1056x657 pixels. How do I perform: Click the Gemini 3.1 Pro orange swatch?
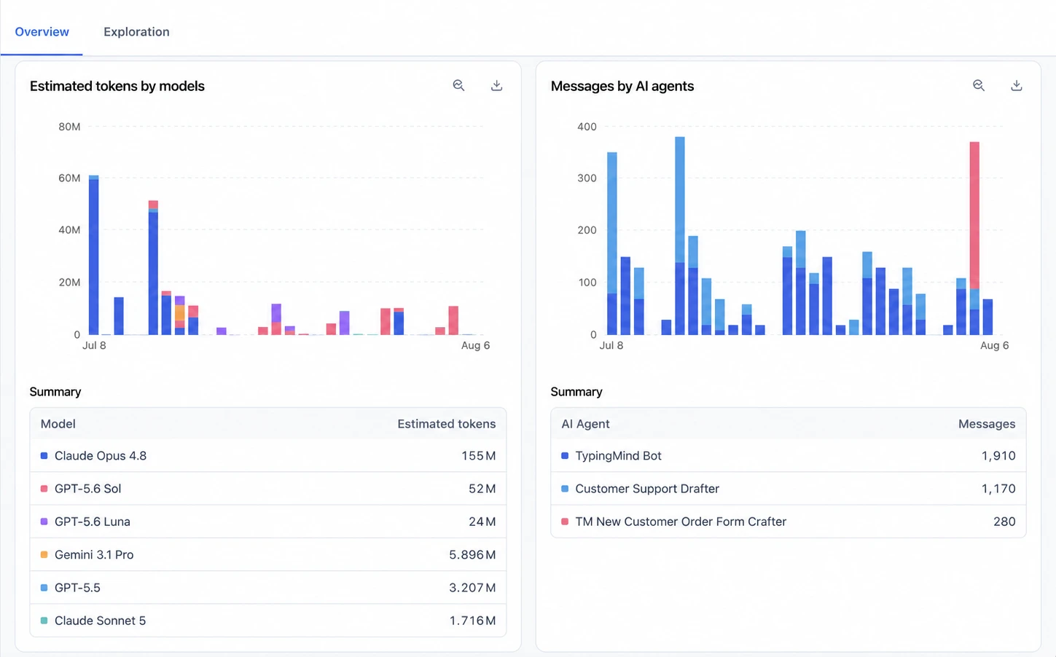coord(44,554)
